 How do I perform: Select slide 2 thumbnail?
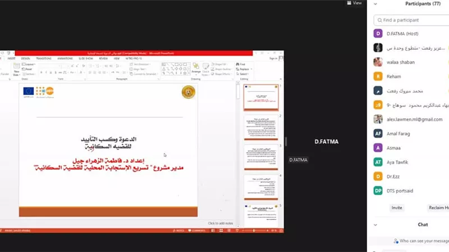pos(261,127)
